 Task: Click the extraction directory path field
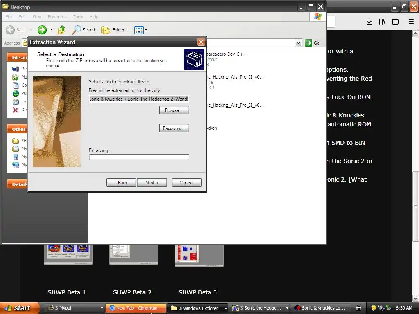click(139, 99)
